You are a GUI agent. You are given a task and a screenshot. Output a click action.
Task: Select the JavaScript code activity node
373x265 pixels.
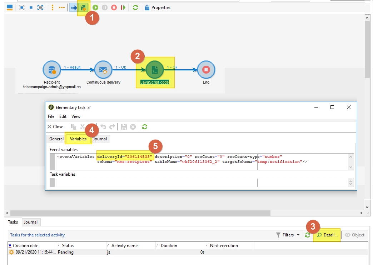(x=155, y=70)
